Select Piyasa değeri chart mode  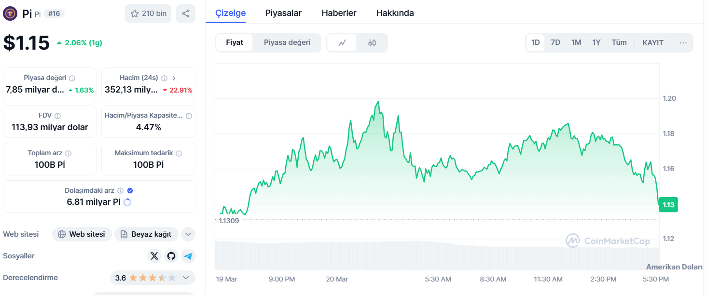click(x=287, y=42)
